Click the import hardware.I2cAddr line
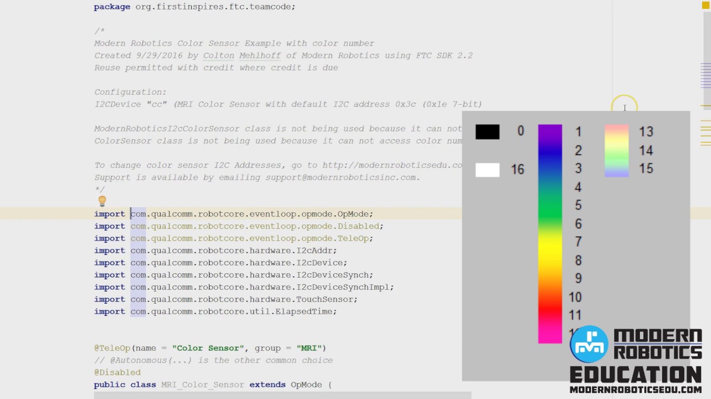The width and height of the screenshot is (711, 399). pyautogui.click(x=216, y=250)
